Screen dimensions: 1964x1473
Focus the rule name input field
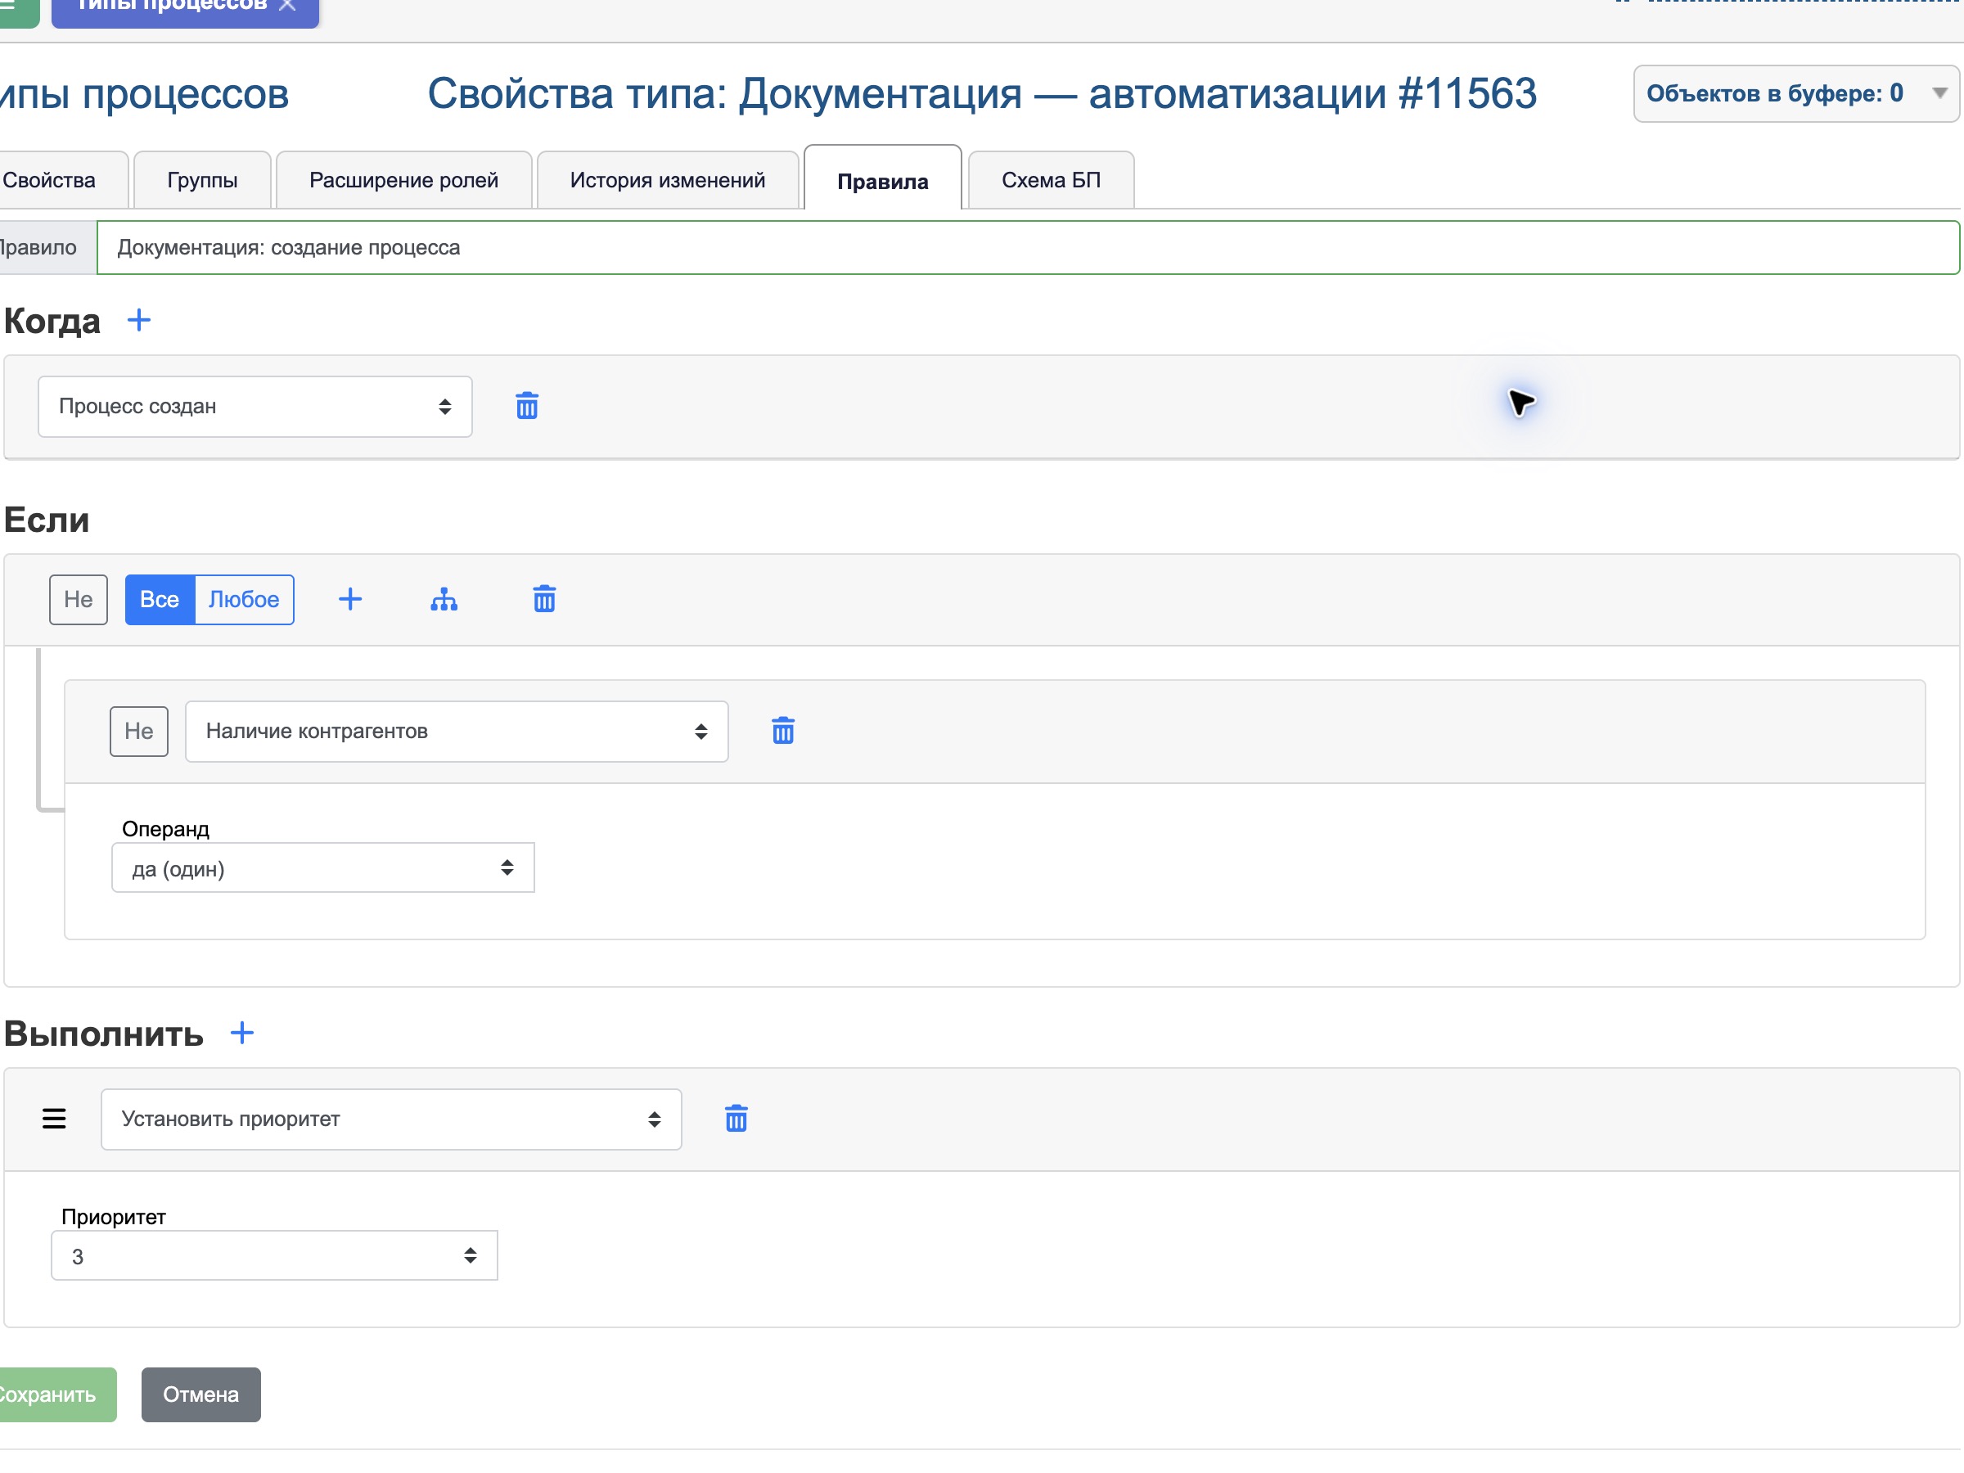1028,248
